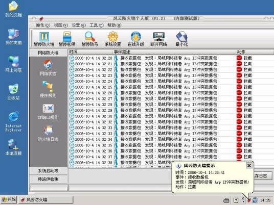The width and height of the screenshot is (274, 205).
Task: Select log row 2006-10-4 14:32:26
Action: tap(171, 93)
